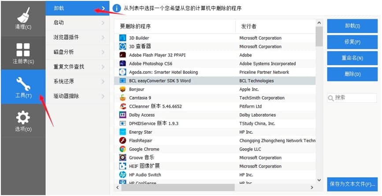Viewport: 382px width, 196px height.
Task: Click the Google Chrome program icon
Action: [122, 149]
